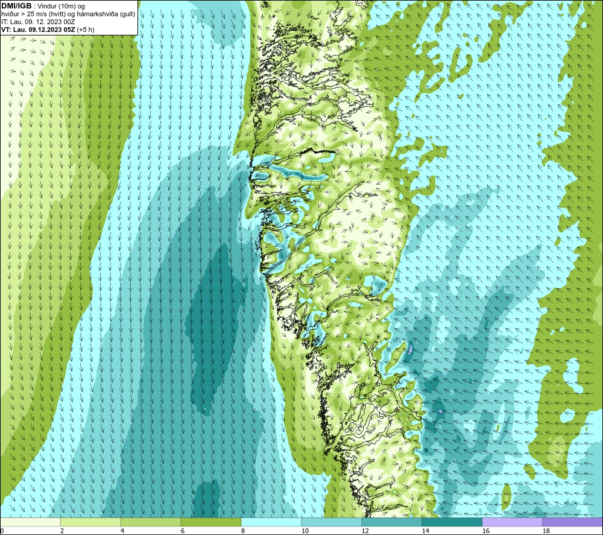The height and width of the screenshot is (535, 603).
Task: Click the 0–2 m/s pale yellow legend swatch
Action: pyautogui.click(x=30, y=522)
